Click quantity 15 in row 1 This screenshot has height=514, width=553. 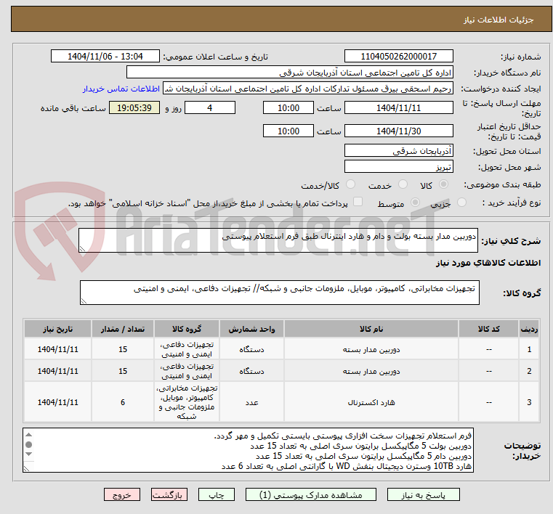pyautogui.click(x=123, y=349)
